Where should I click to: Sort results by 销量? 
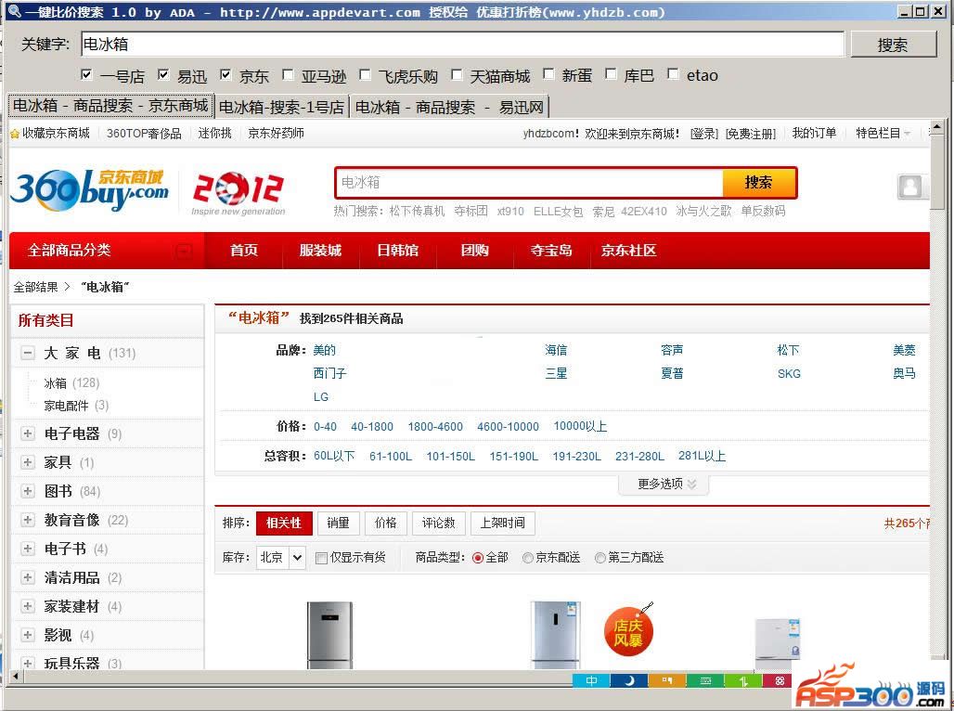click(339, 523)
